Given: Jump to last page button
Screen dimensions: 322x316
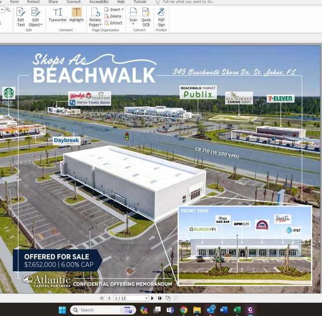Looking at the screenshot, I should coord(160,298).
